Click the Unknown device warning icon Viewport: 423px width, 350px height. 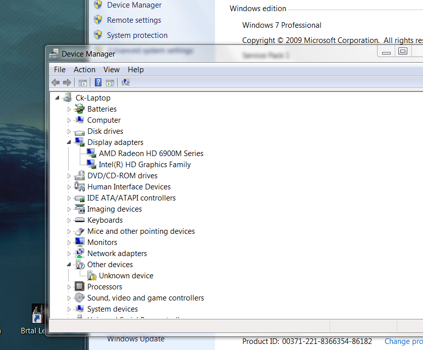(x=92, y=275)
